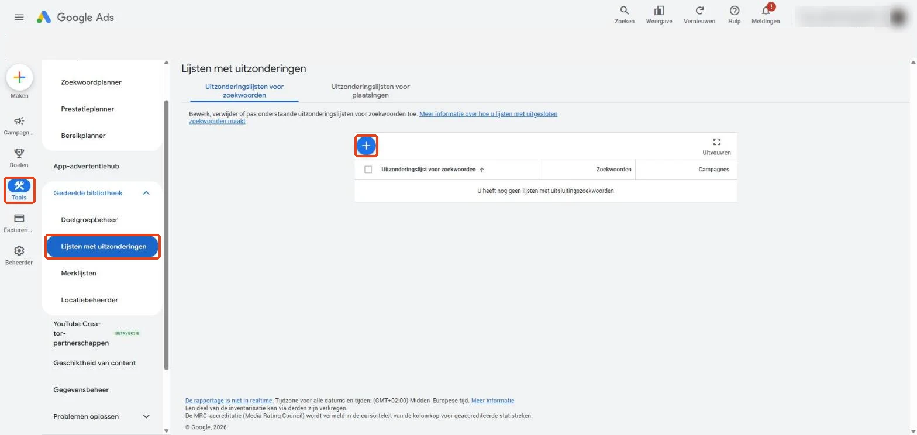Click the Zoekwoorden column header
This screenshot has width=917, height=435.
tap(613, 170)
